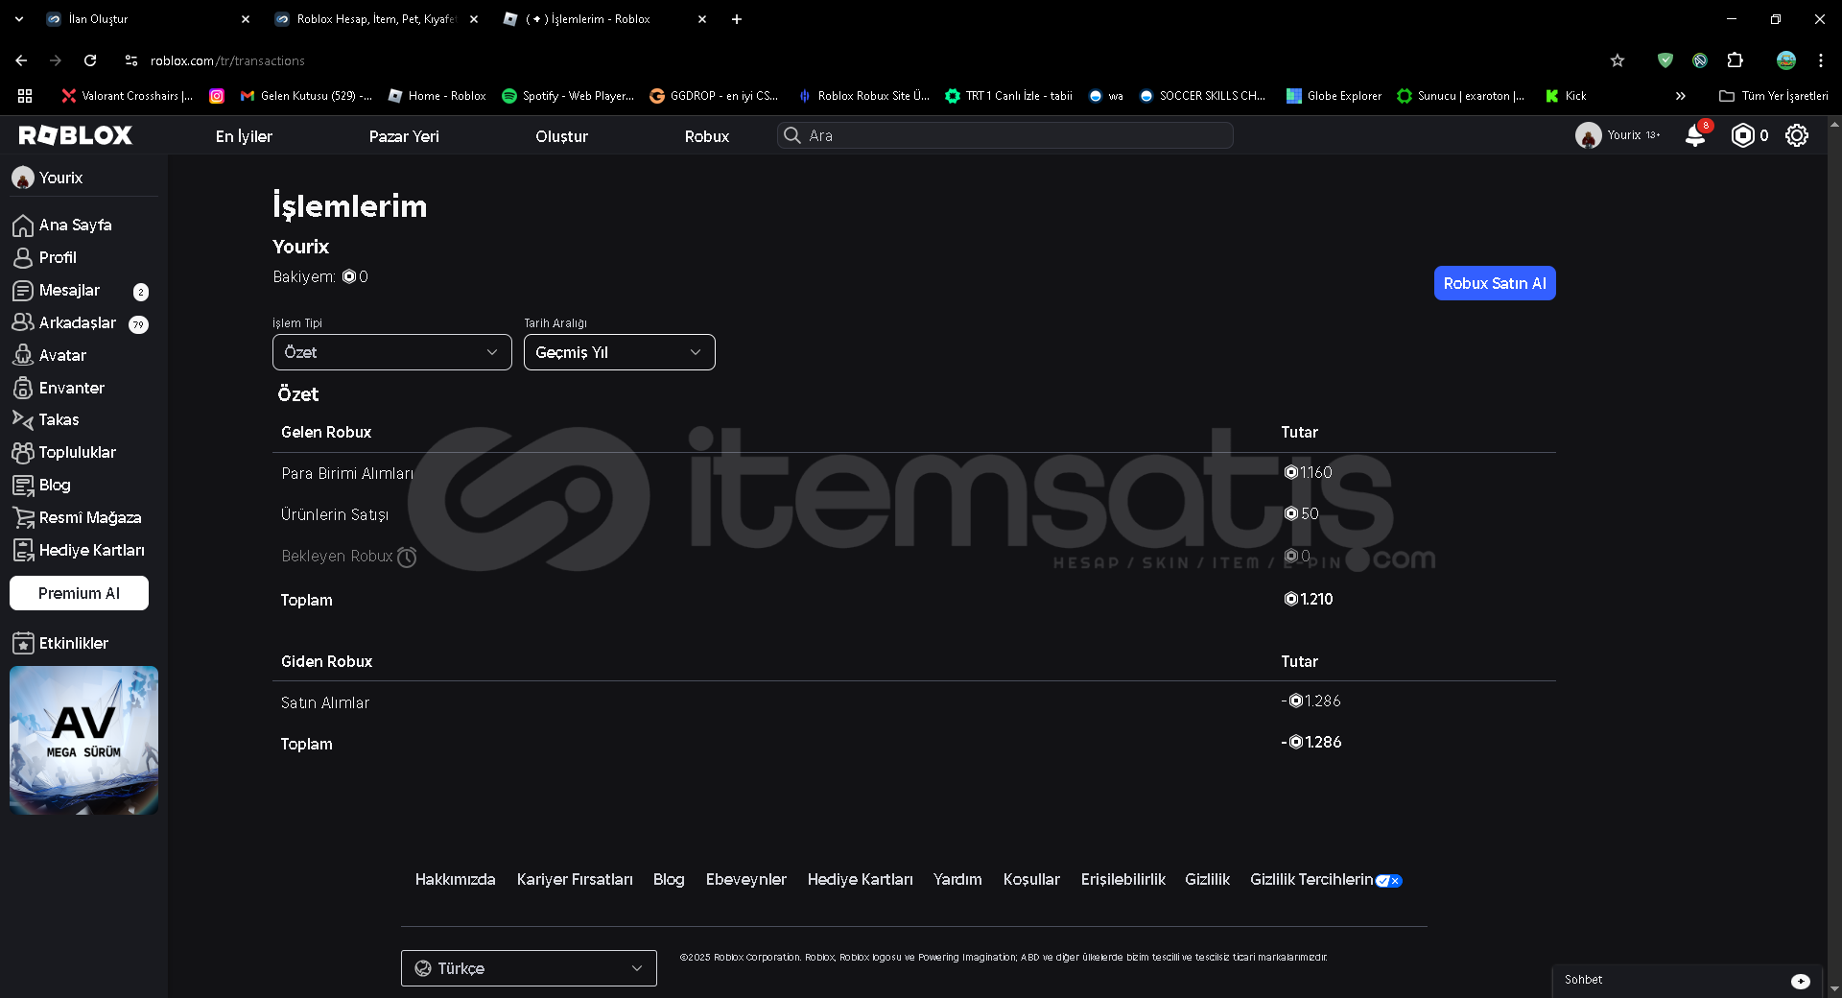This screenshot has height=998, width=1842.
Task: Open the settings gear icon
Action: point(1797,135)
